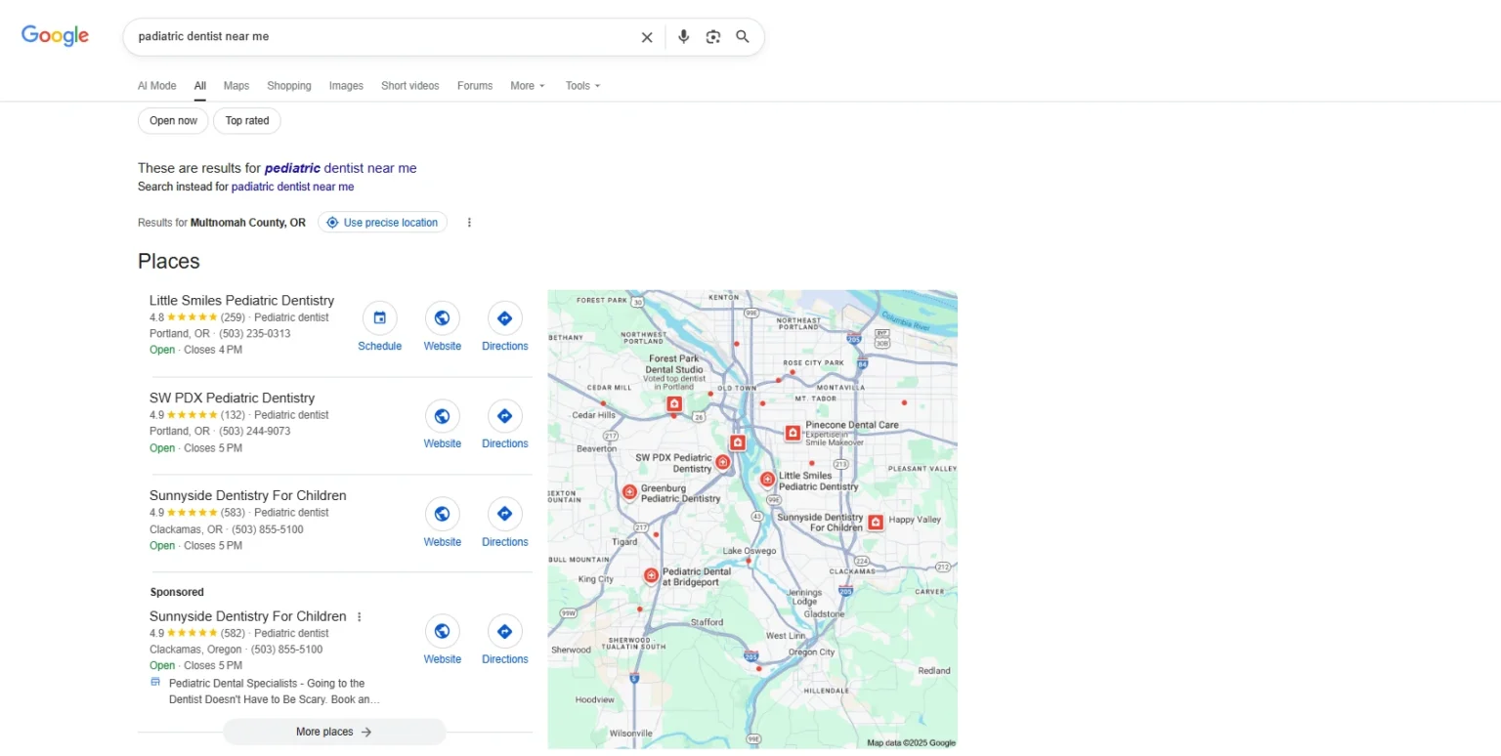Clear the search query with the X icon
The width and height of the screenshot is (1501, 756).
pos(646,36)
